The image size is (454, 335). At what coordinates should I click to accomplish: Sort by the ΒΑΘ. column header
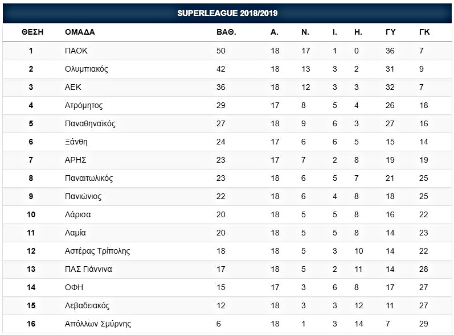pyautogui.click(x=226, y=32)
